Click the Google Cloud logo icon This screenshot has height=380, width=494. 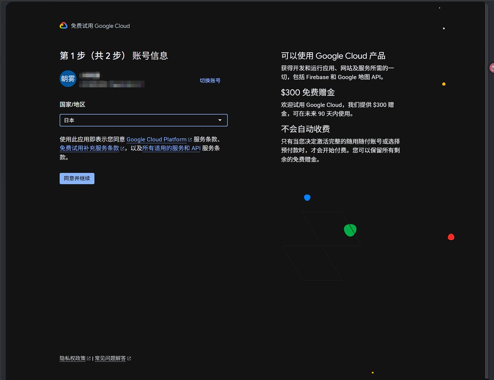pyautogui.click(x=63, y=25)
